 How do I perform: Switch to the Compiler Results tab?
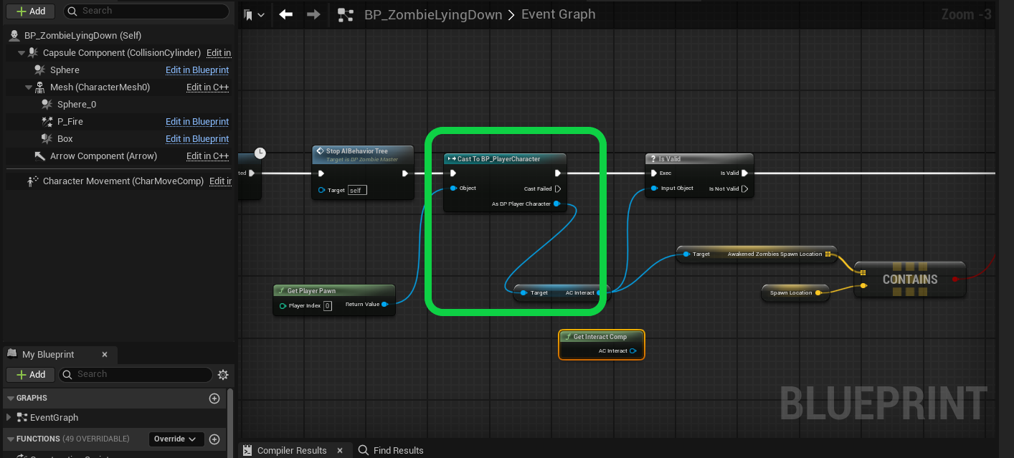point(291,450)
